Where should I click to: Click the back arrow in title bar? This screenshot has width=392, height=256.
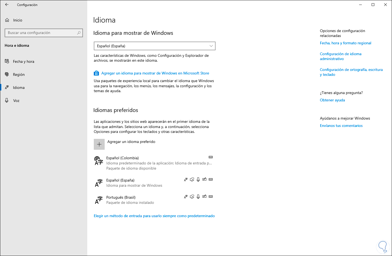point(7,5)
